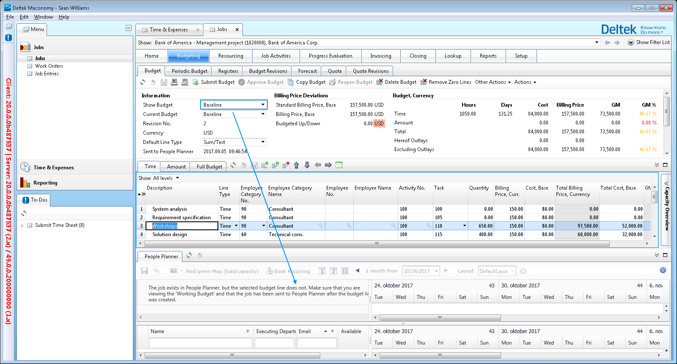Expand the Submit Time Sheet to-do item
The image size is (677, 364).
(x=22, y=226)
